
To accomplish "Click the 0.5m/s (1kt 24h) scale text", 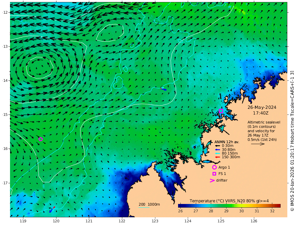I will pos(262,140).
